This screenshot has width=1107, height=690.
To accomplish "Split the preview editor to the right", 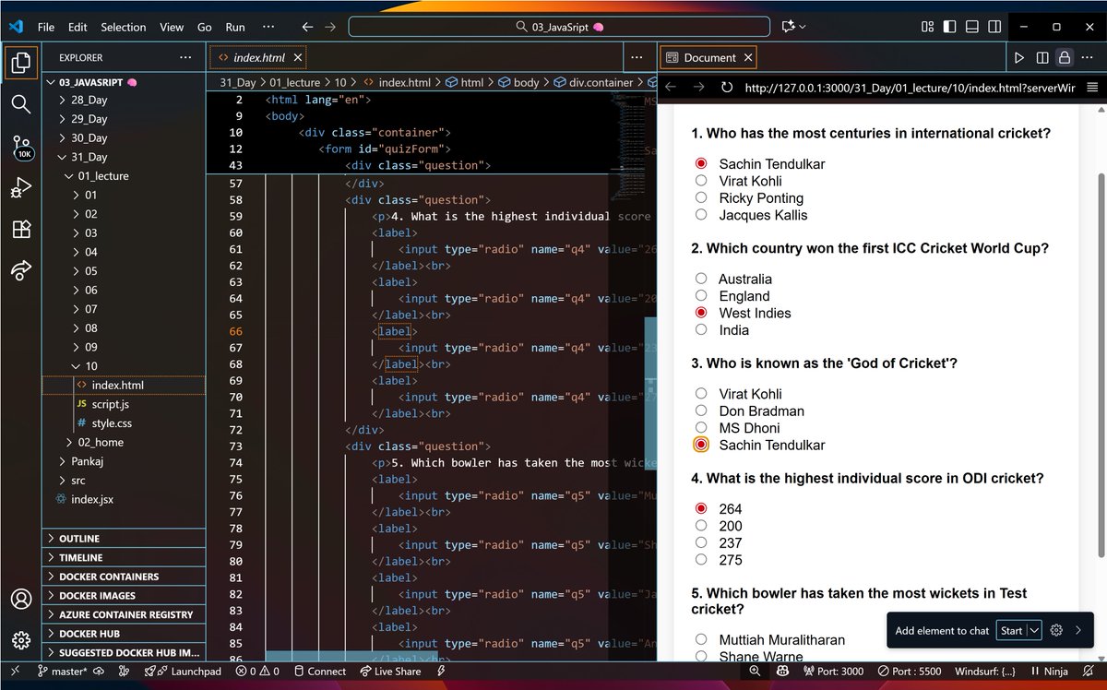I will 1042,57.
